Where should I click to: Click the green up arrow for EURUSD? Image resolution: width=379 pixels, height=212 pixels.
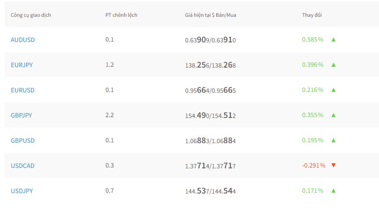point(334,90)
